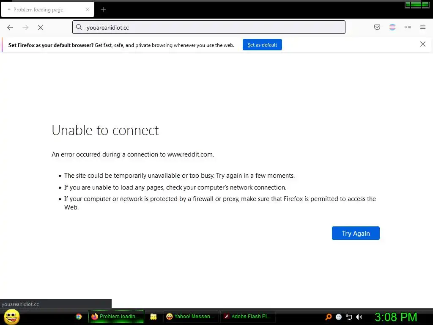The height and width of the screenshot is (325, 433).
Task: Select the Problem loading page tab
Action: click(47, 9)
